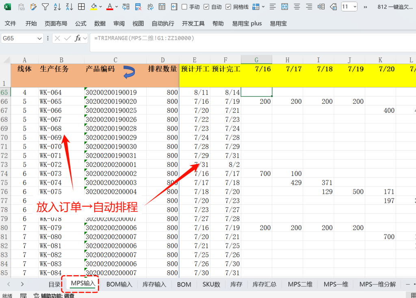Screen dimensions: 416x298
Task: Apply the red font color
Action: [110, 7]
